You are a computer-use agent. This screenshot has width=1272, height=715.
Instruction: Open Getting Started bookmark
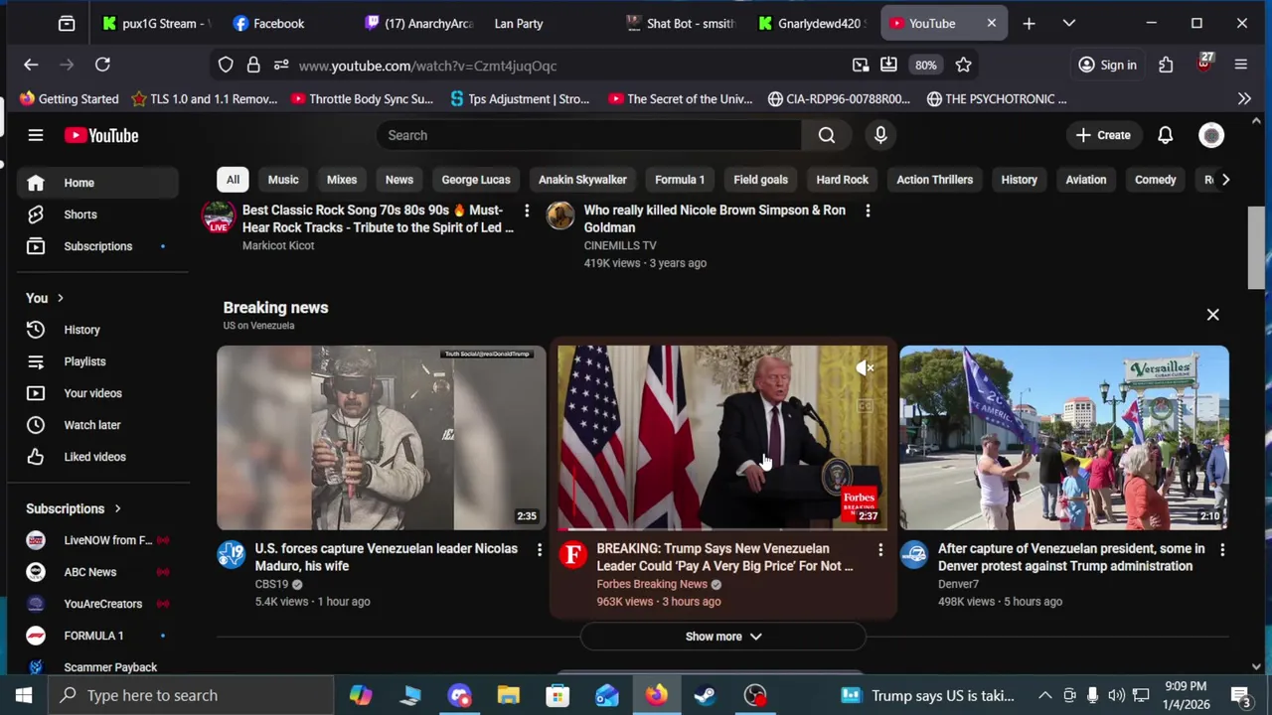[x=69, y=98]
